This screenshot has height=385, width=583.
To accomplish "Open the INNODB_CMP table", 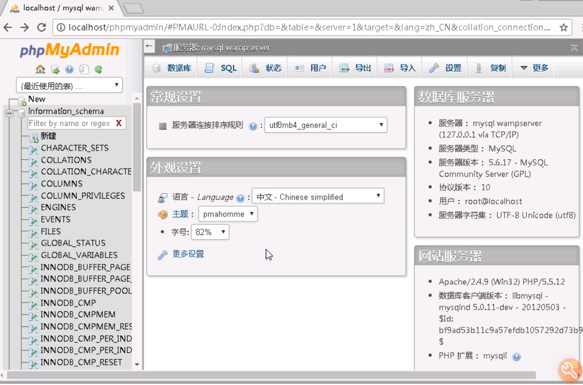I will coord(68,303).
